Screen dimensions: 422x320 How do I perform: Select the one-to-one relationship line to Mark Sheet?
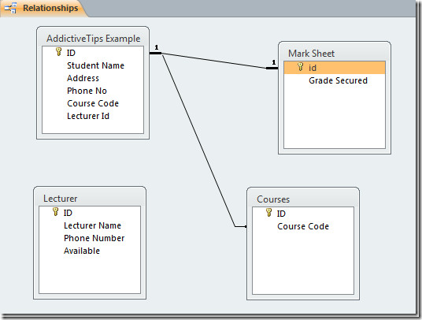click(214, 61)
